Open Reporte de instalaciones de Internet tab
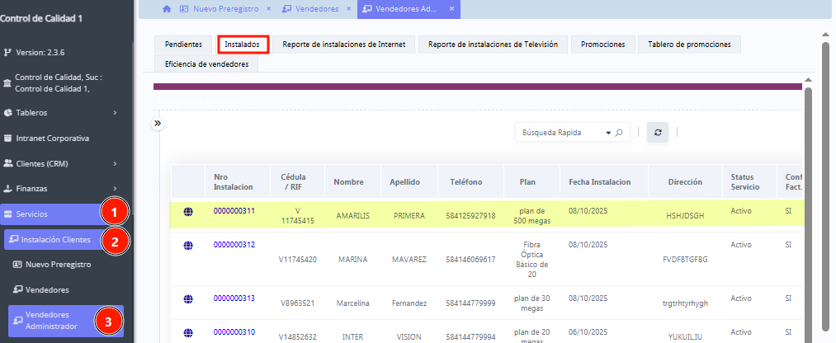Viewport: 836px width, 343px height. pyautogui.click(x=343, y=45)
